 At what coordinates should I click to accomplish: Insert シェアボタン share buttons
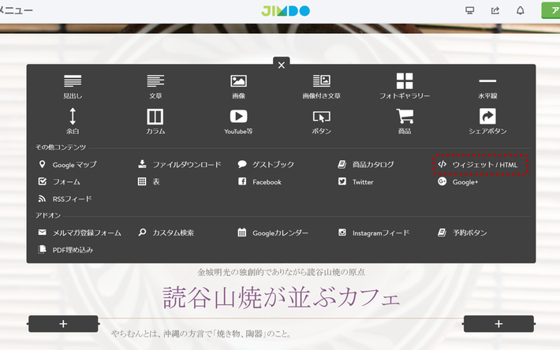(x=487, y=121)
